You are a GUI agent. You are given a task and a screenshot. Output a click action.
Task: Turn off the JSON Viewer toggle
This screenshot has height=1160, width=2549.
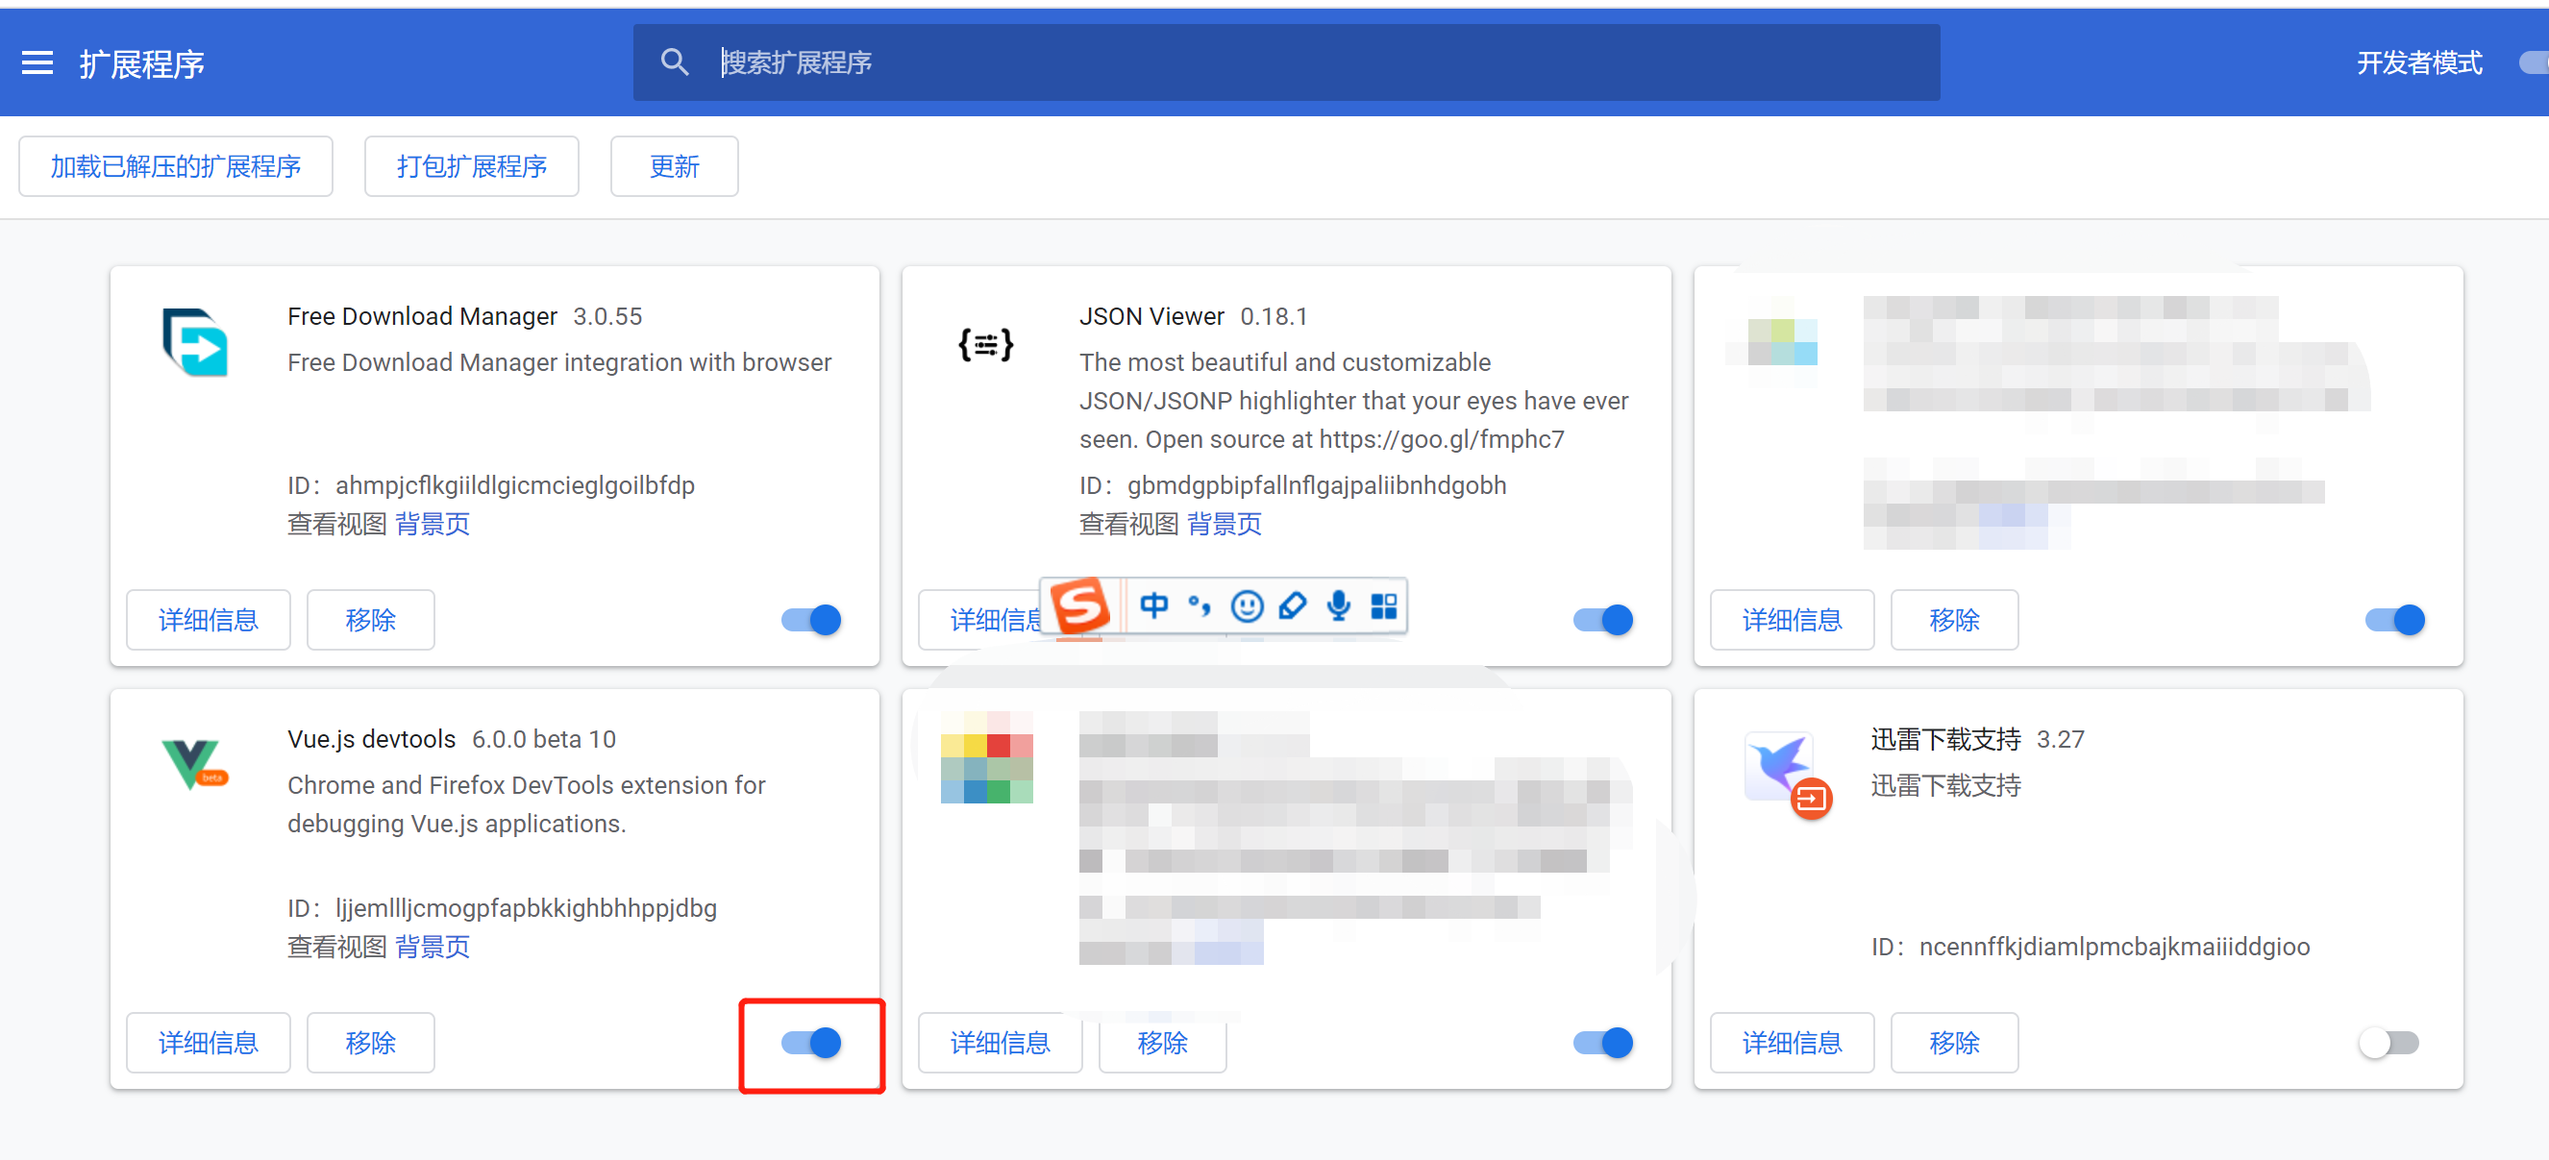(1603, 620)
